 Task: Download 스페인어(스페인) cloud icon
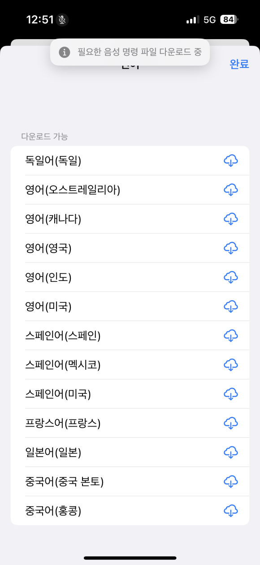(x=230, y=335)
